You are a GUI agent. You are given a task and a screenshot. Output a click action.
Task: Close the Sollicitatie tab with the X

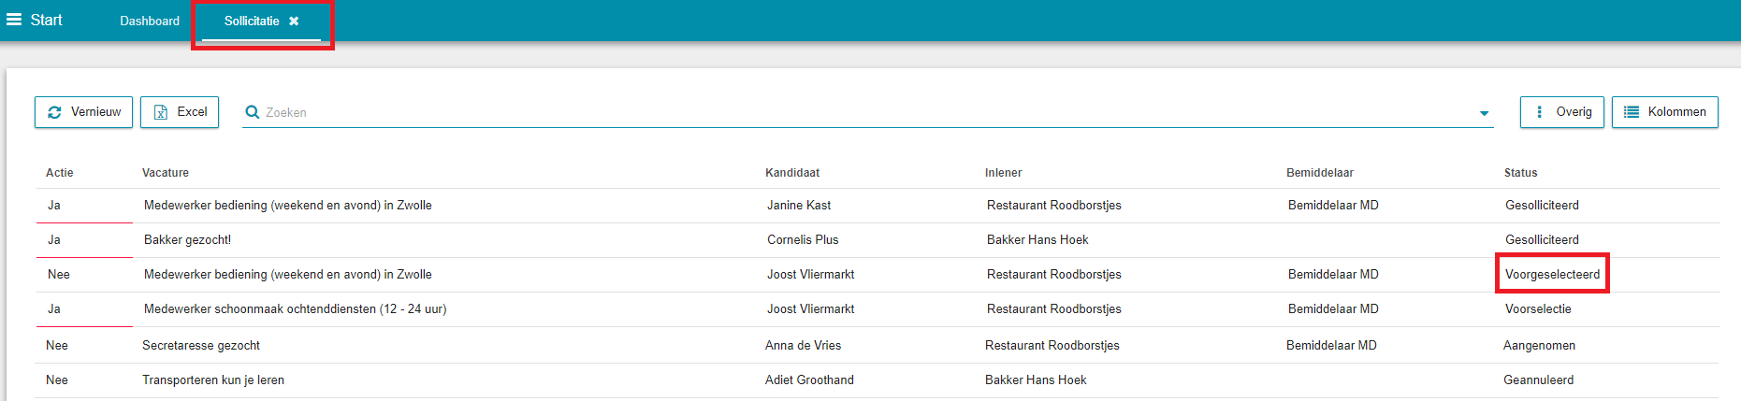click(x=294, y=21)
